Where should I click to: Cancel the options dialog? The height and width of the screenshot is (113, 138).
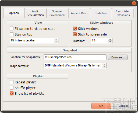[123, 106]
